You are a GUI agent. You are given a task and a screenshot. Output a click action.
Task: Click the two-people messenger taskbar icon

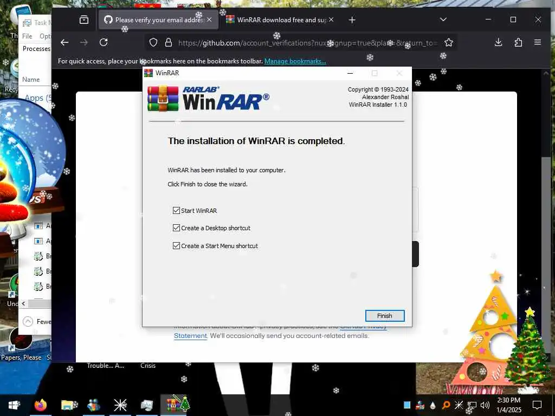(93, 405)
